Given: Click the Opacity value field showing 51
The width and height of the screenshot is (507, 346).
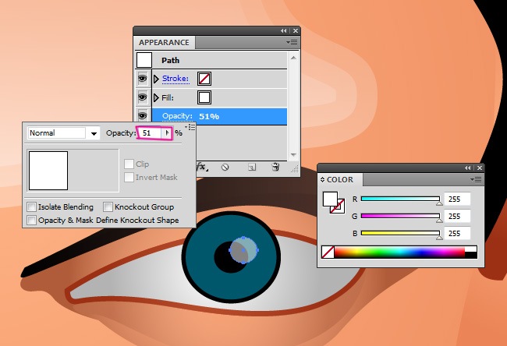Looking at the screenshot, I should [x=150, y=133].
